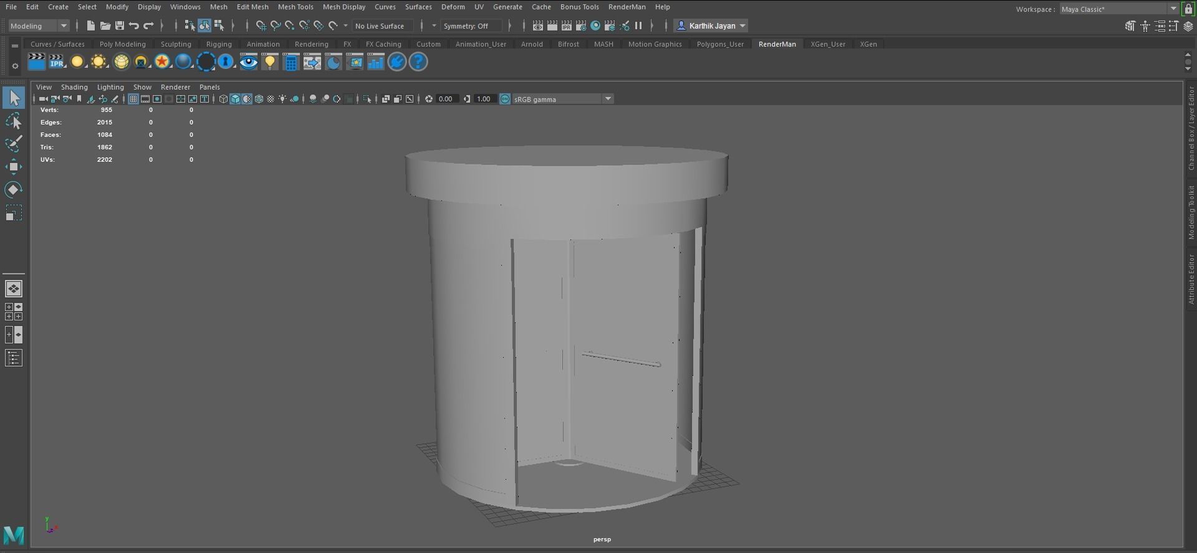The image size is (1197, 553).
Task: Open Channel Box / Layer Editor side tab
Action: [x=1191, y=129]
